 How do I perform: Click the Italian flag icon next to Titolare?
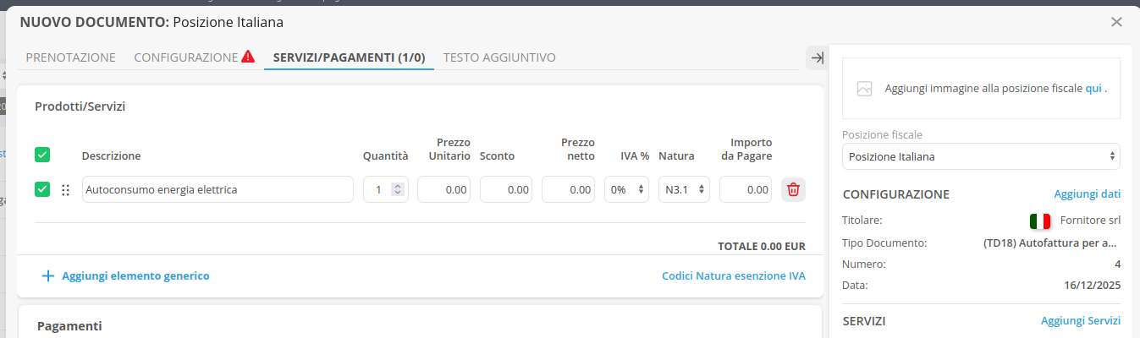[1039, 221]
